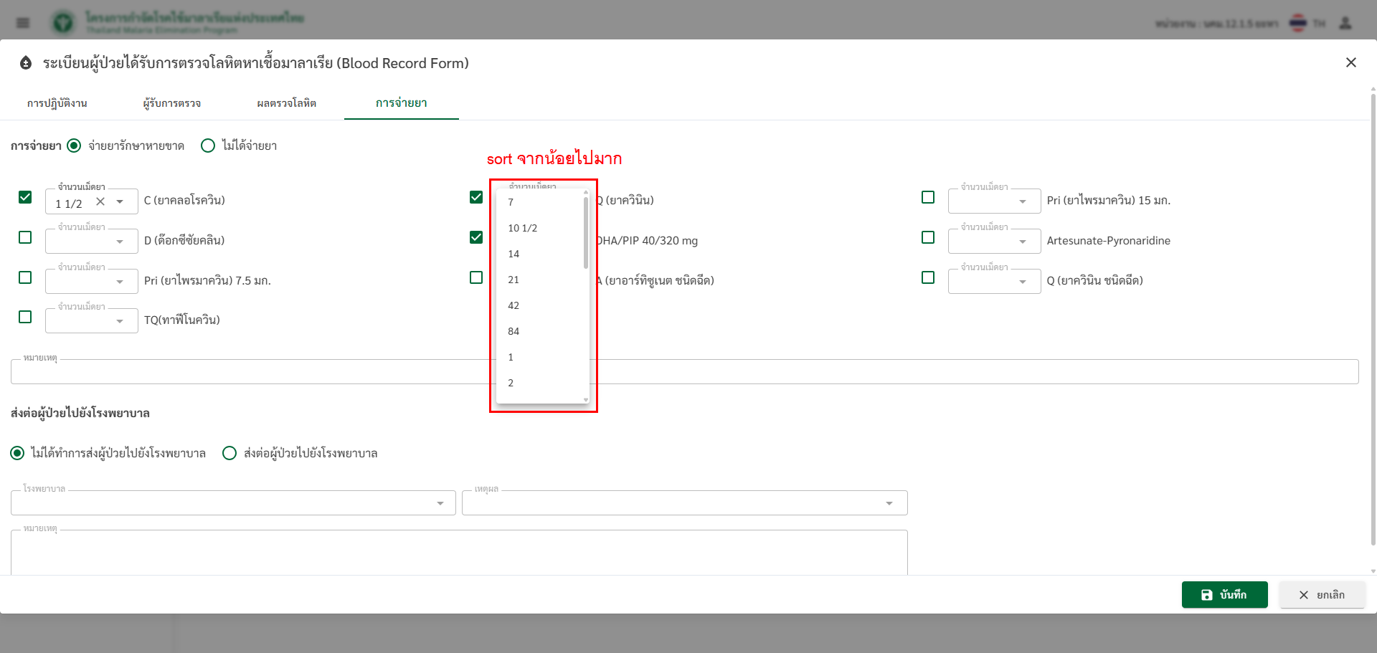Screen dimensions: 1377x653
Task: Click the user account icon
Action: click(x=1345, y=23)
